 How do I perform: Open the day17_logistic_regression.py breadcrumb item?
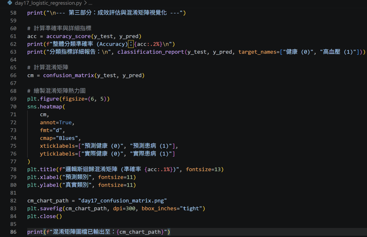pyautogui.click(x=48, y=3)
